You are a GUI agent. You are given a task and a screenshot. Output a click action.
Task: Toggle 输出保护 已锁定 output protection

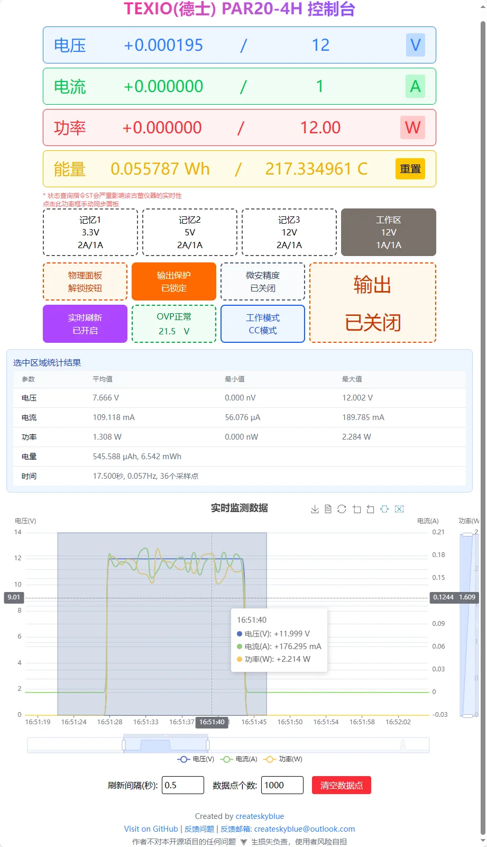click(174, 281)
